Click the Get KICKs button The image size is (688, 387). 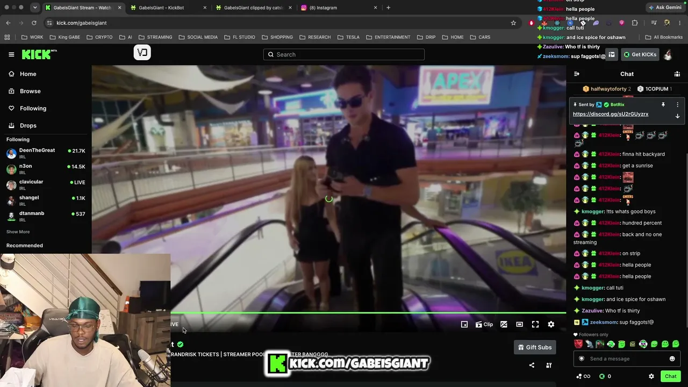640,54
